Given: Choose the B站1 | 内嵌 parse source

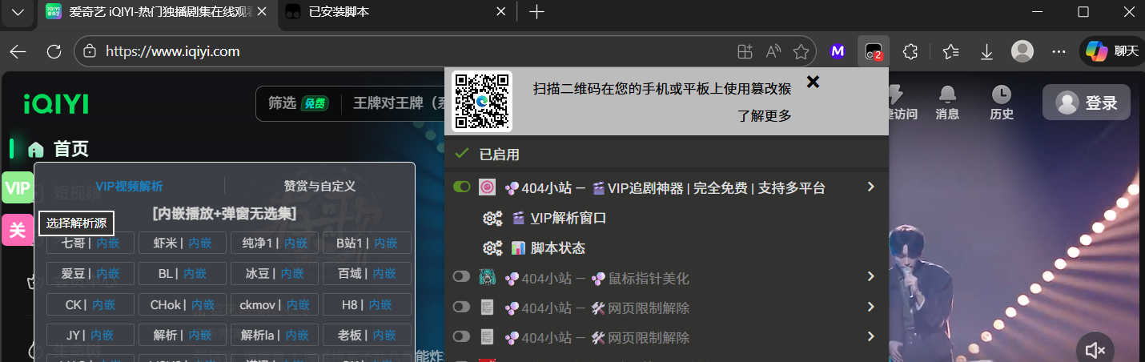Looking at the screenshot, I should pyautogui.click(x=367, y=243).
